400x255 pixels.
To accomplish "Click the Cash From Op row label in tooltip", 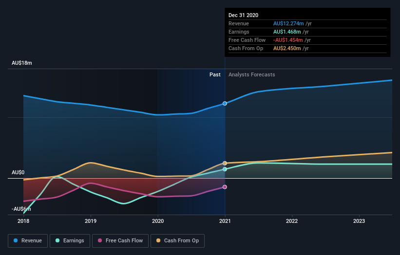I will click(x=246, y=48).
